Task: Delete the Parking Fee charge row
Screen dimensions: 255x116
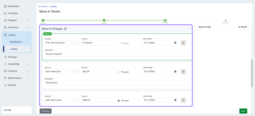Action: pyautogui.click(x=183, y=72)
